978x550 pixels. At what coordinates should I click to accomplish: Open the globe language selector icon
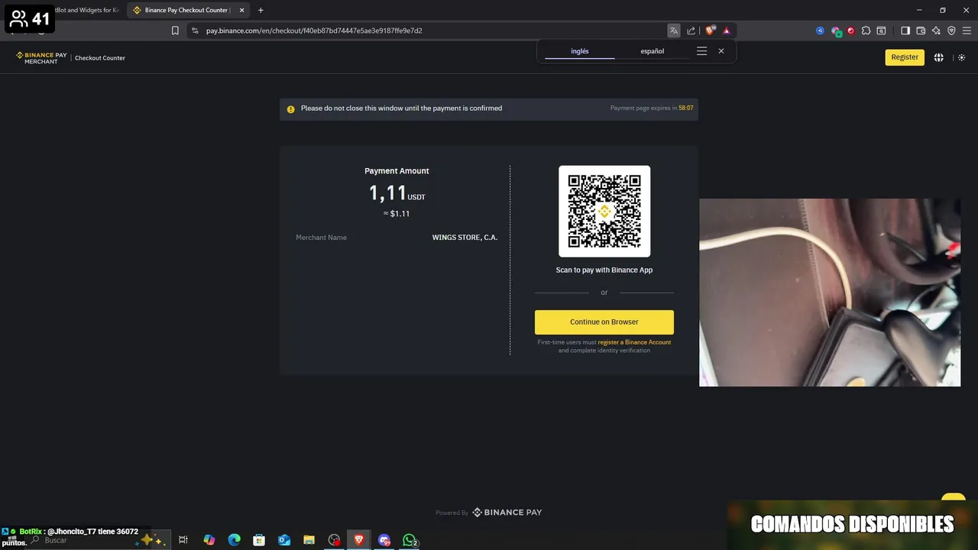[939, 57]
